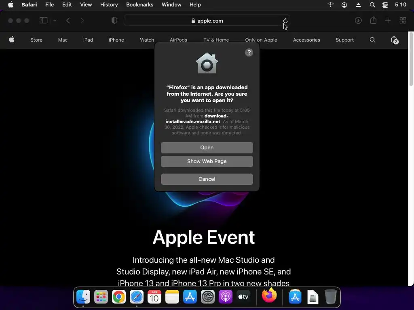Open the Store link on apple.com
The height and width of the screenshot is (310, 414).
coord(36,40)
